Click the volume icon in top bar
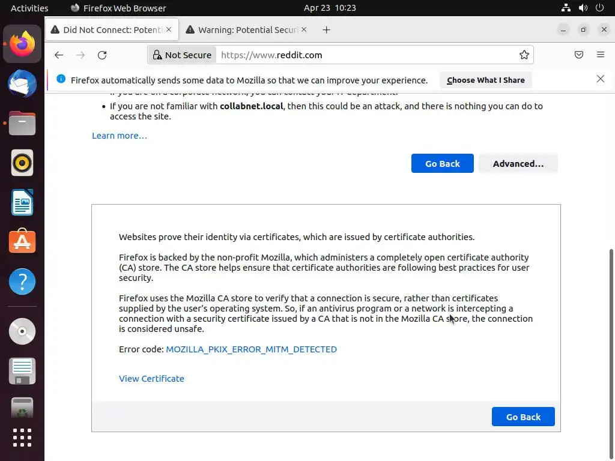The height and width of the screenshot is (461, 615). tap(583, 8)
